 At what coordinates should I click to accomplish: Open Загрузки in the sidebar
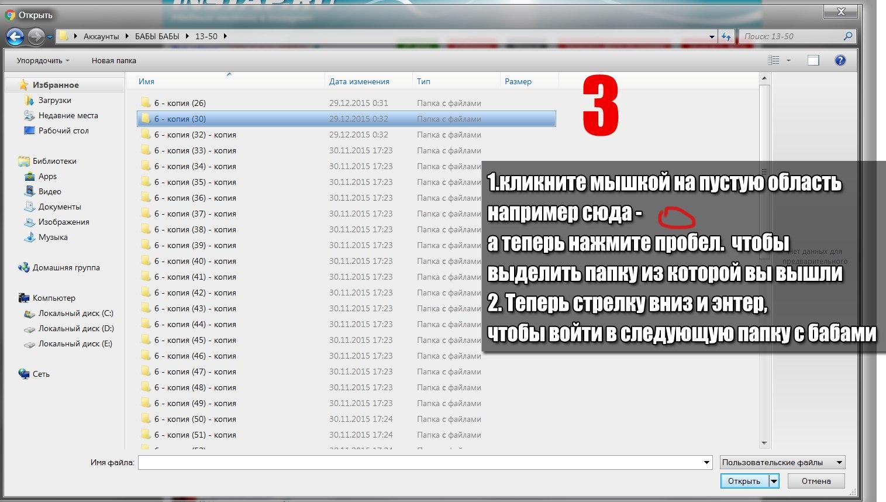tap(54, 100)
